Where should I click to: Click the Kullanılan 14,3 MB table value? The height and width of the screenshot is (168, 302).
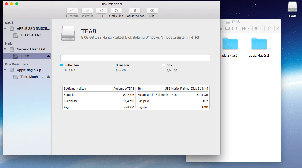point(129,101)
